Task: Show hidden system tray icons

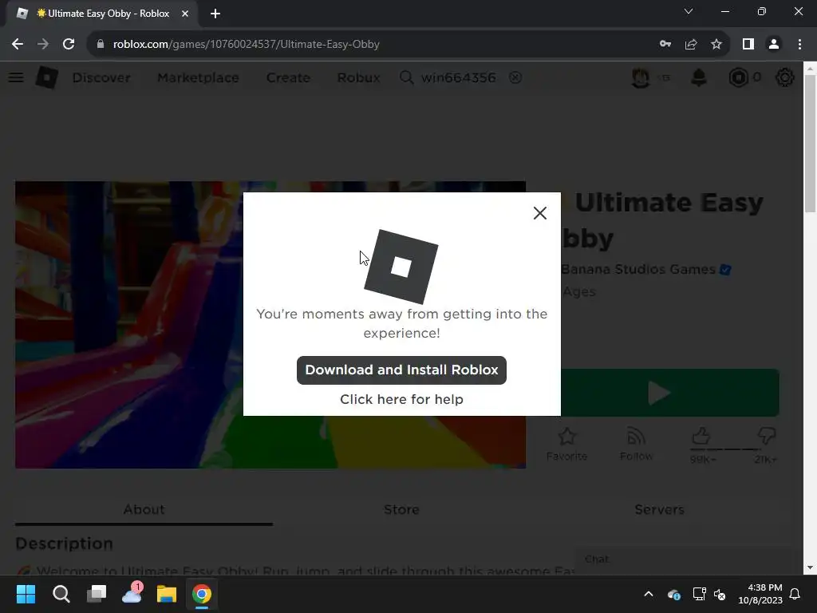Action: [649, 594]
